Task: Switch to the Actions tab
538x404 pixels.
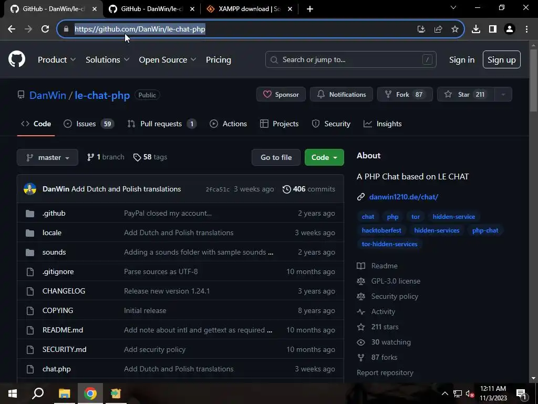Action: [x=228, y=124]
